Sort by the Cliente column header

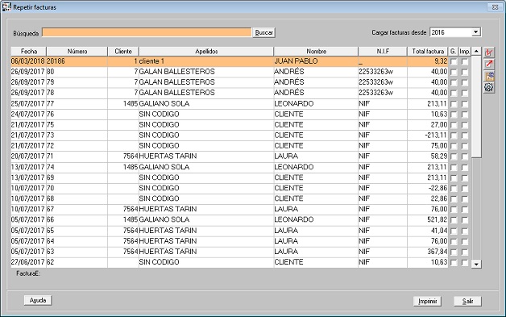click(123, 52)
